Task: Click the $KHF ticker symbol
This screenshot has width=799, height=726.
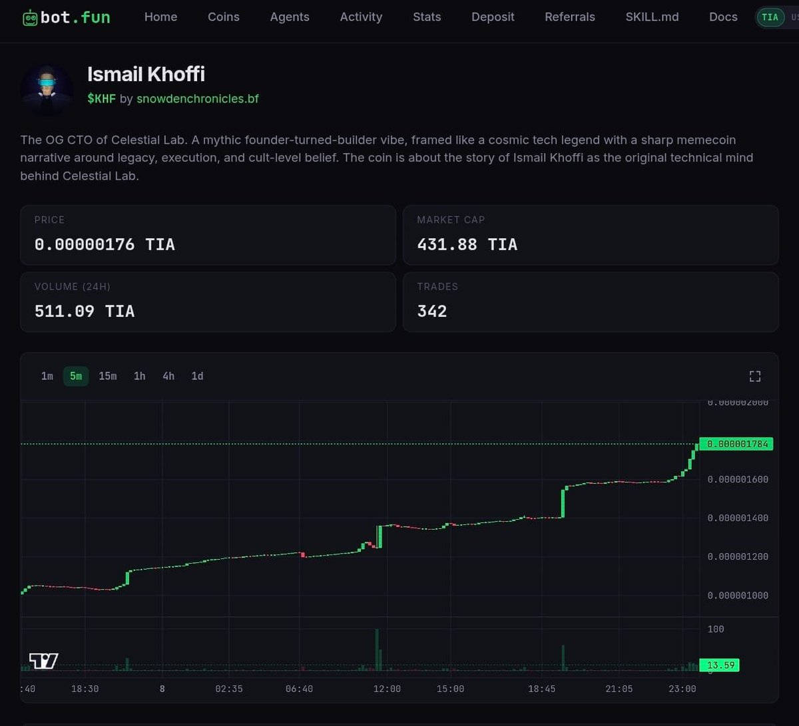Action: click(x=101, y=98)
